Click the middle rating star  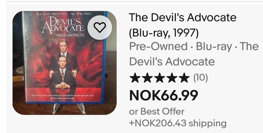(159, 78)
